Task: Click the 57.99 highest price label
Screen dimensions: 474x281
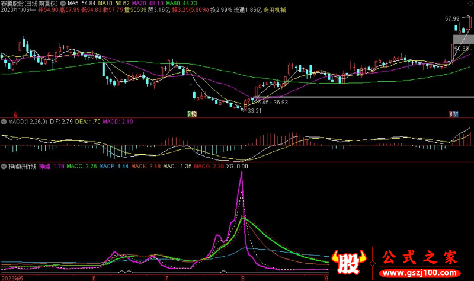Action: (453, 20)
